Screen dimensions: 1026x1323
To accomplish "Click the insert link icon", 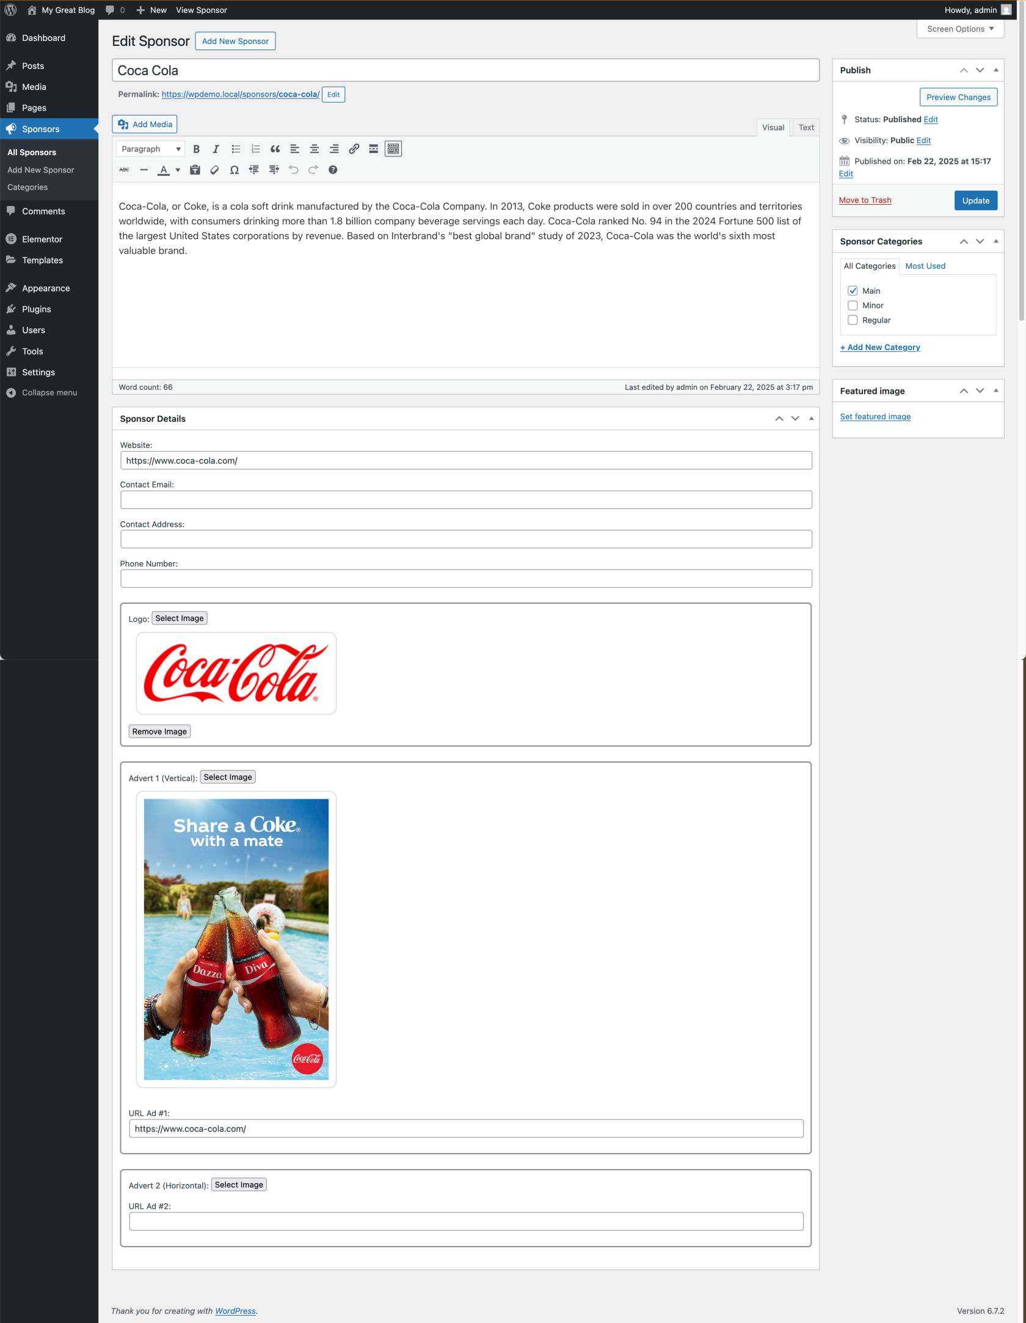I will click(354, 149).
